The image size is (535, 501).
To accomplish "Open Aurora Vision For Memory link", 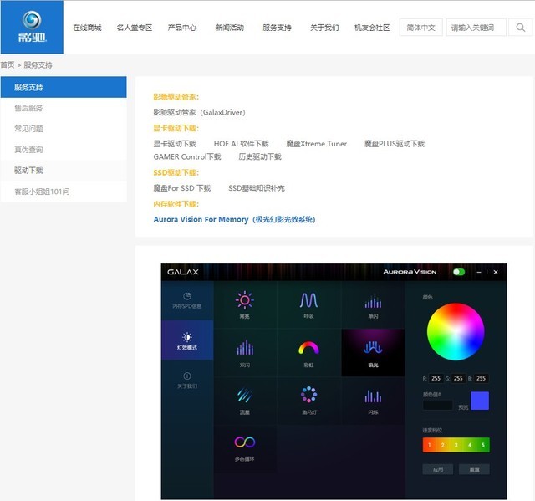I will tap(234, 219).
